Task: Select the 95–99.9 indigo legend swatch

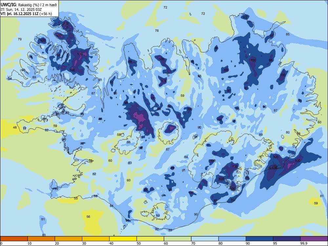Action: [287, 239]
